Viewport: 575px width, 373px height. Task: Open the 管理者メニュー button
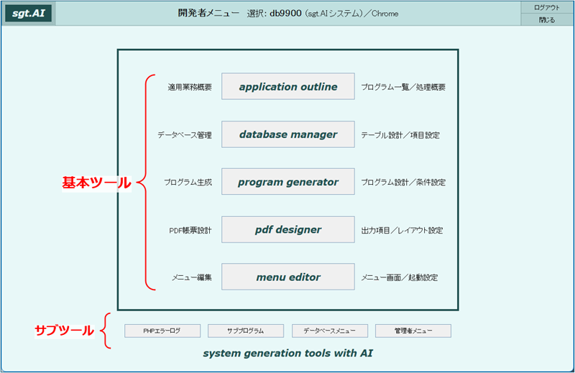click(413, 331)
